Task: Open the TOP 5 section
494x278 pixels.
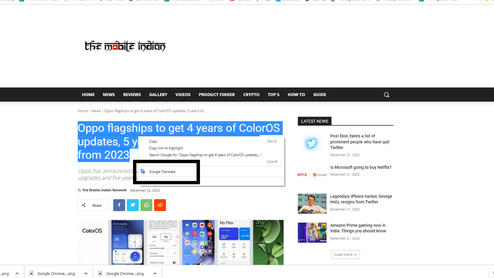Action: click(274, 95)
